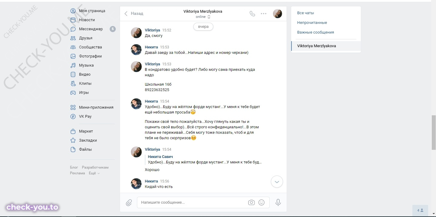The image size is (436, 217).
Task: Click Viktoriya's avatar at 15:52 message
Action: [136, 33]
